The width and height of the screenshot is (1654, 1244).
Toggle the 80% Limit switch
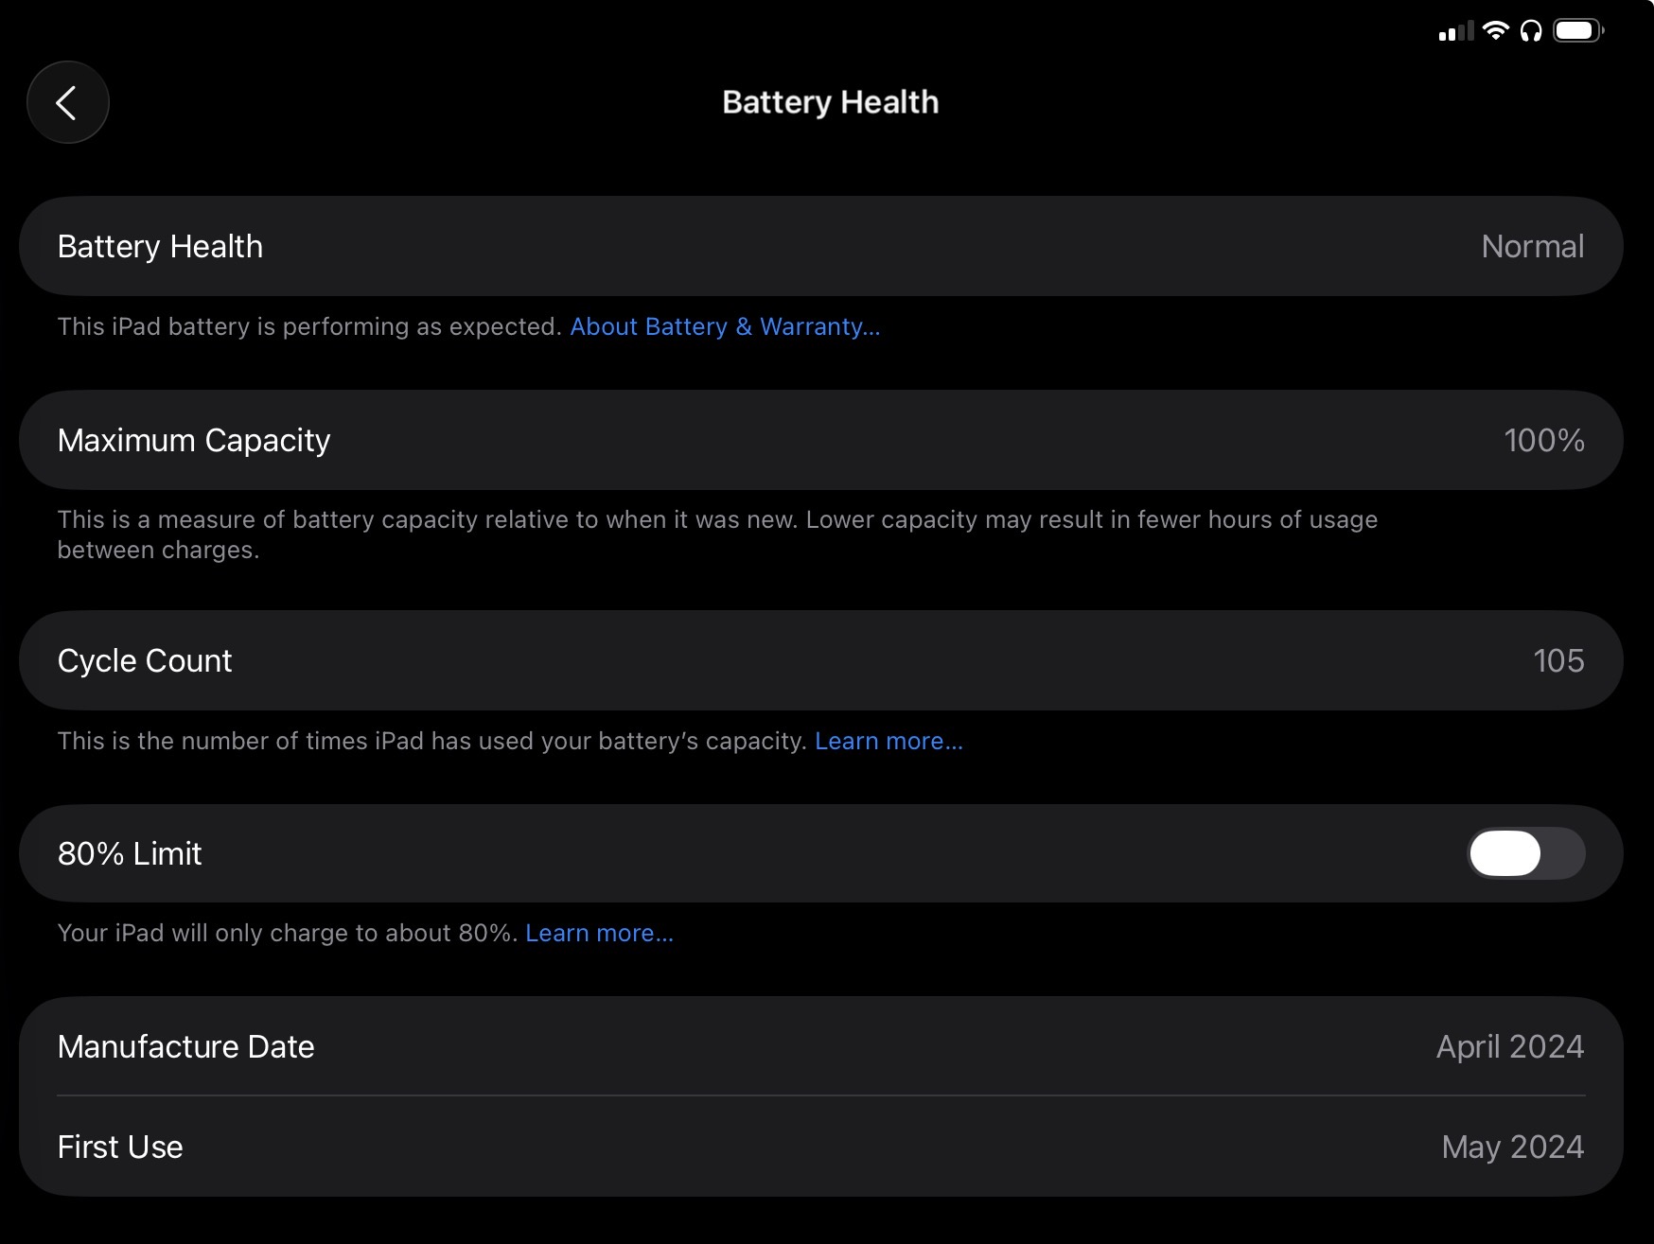click(1525, 853)
